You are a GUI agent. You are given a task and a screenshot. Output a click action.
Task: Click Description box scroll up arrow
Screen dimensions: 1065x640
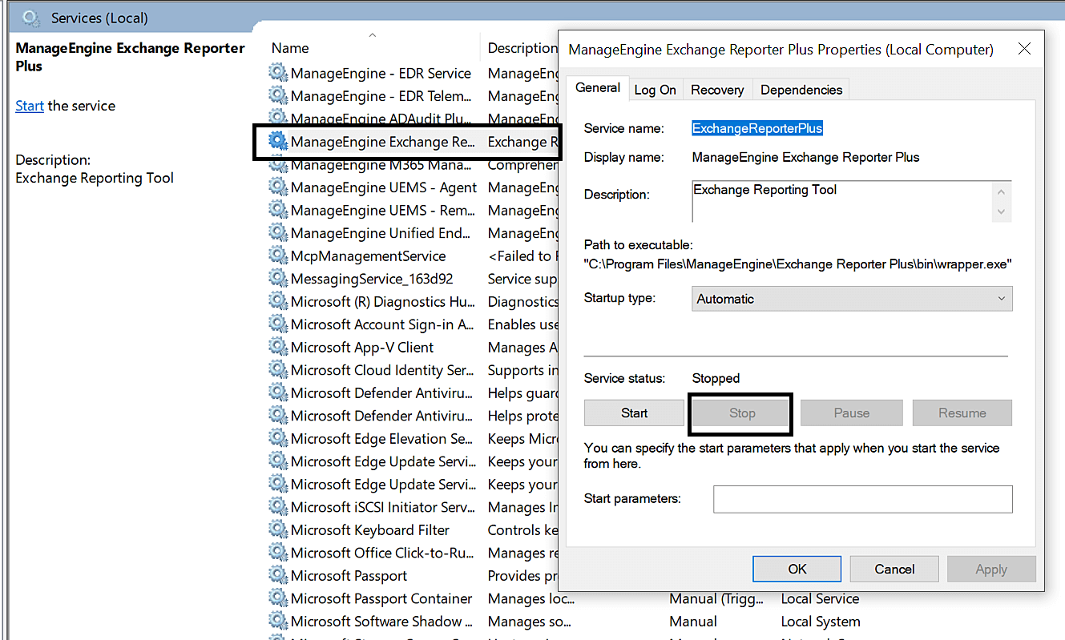1002,192
